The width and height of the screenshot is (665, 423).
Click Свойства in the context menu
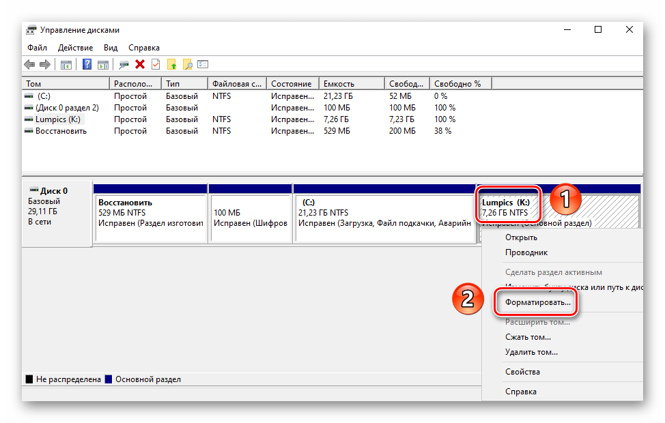coord(522,372)
